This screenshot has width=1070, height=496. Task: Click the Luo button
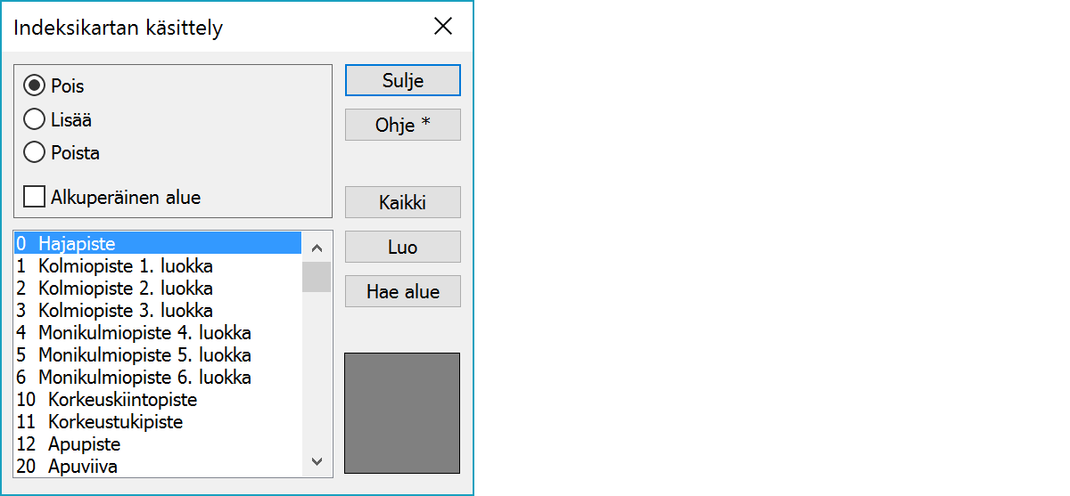(x=402, y=248)
